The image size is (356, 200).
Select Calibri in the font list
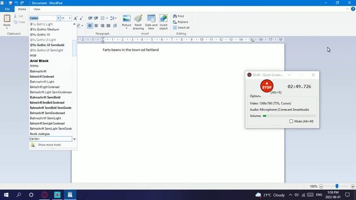click(51, 139)
